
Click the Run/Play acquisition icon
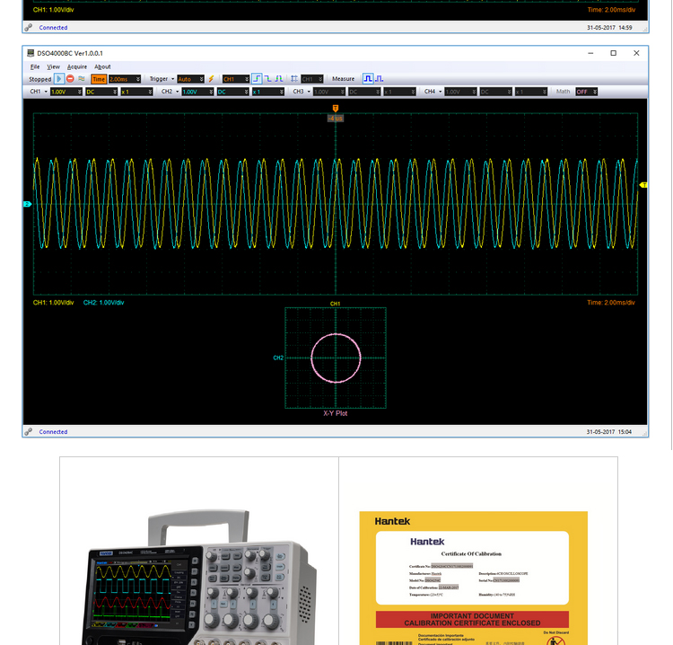pyautogui.click(x=59, y=79)
